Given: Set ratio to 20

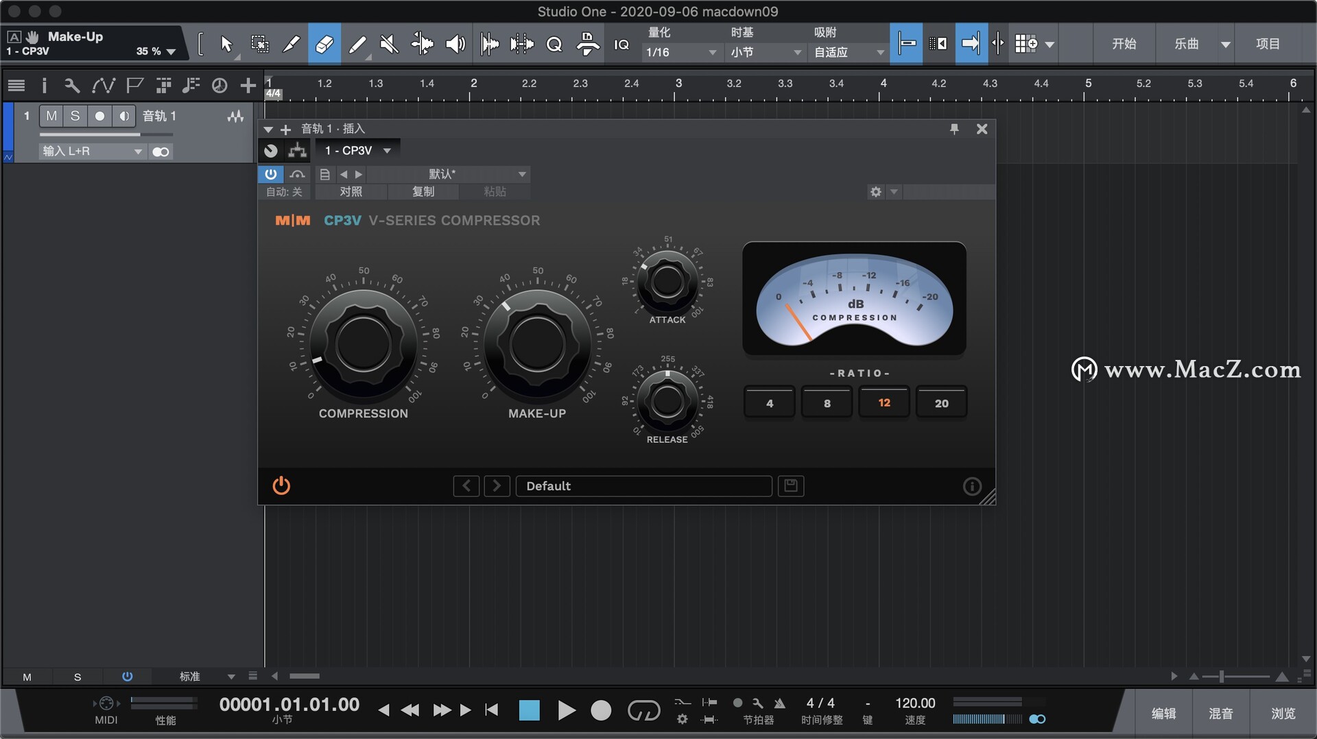Looking at the screenshot, I should pos(942,403).
